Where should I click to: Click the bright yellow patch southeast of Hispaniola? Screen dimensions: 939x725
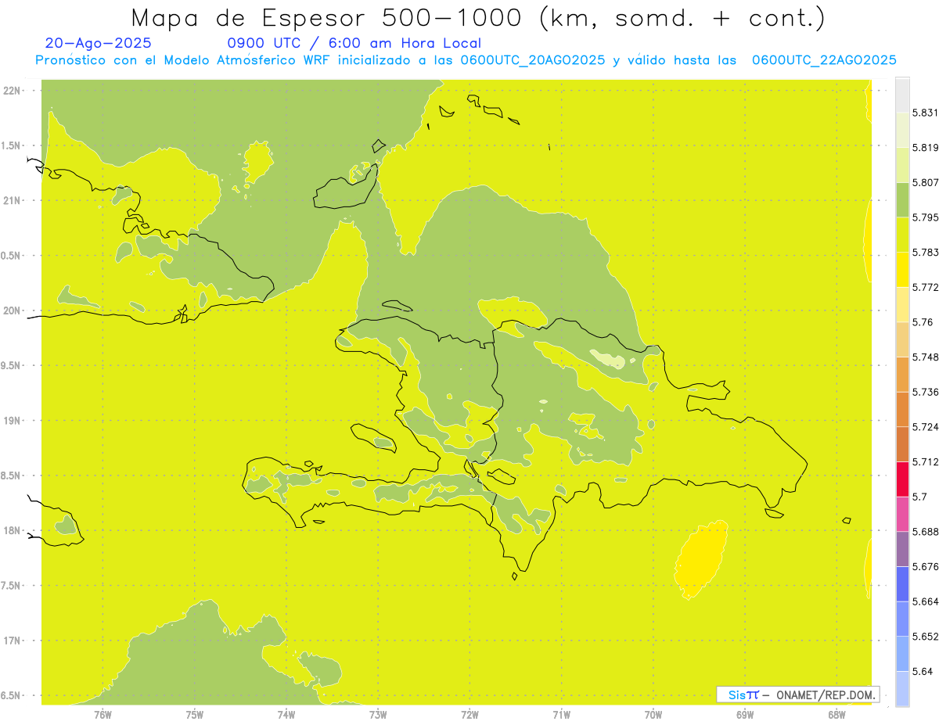(700, 561)
